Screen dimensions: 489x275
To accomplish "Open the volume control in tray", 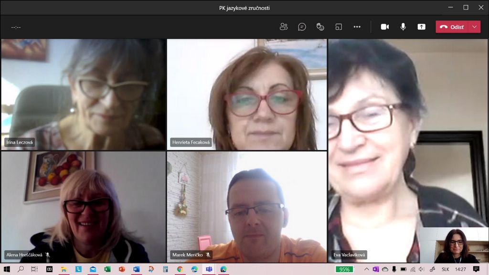I will tap(422, 269).
